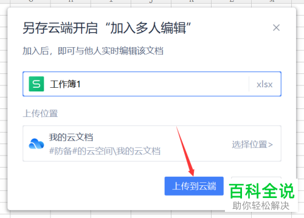304x218 pixels.
Task: Click the subtitle 加入后，即可与他人实时编辑该文档
Action: [93, 51]
